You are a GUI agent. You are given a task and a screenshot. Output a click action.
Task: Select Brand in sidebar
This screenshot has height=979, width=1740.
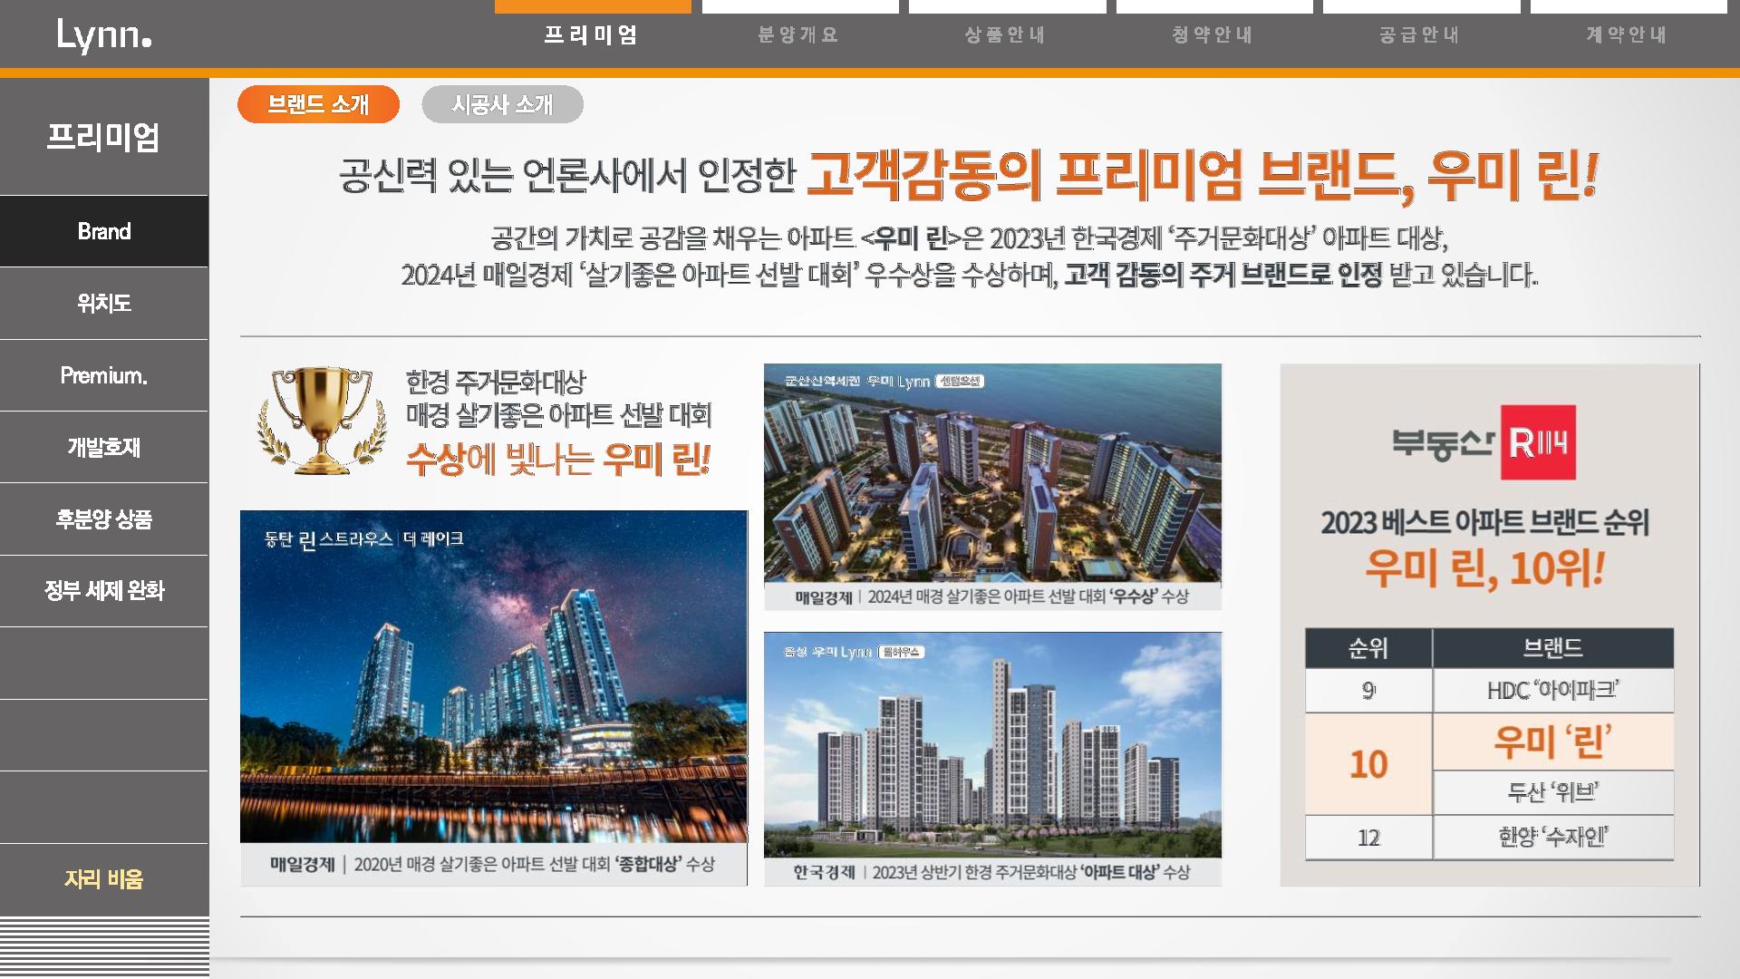click(x=104, y=231)
